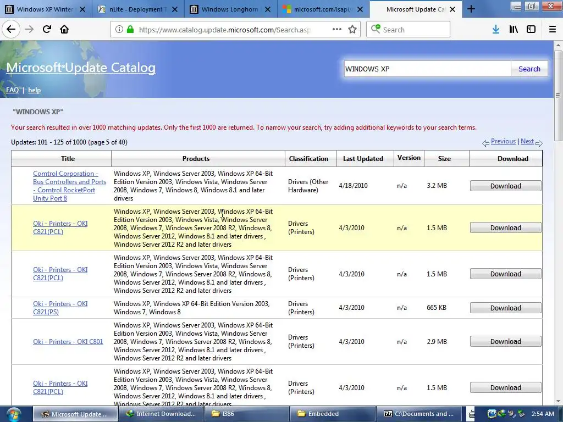Sort results by Title column
The height and width of the screenshot is (422, 563).
click(68, 159)
